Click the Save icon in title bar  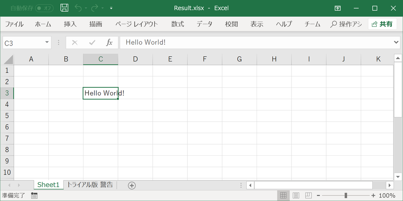[64, 8]
